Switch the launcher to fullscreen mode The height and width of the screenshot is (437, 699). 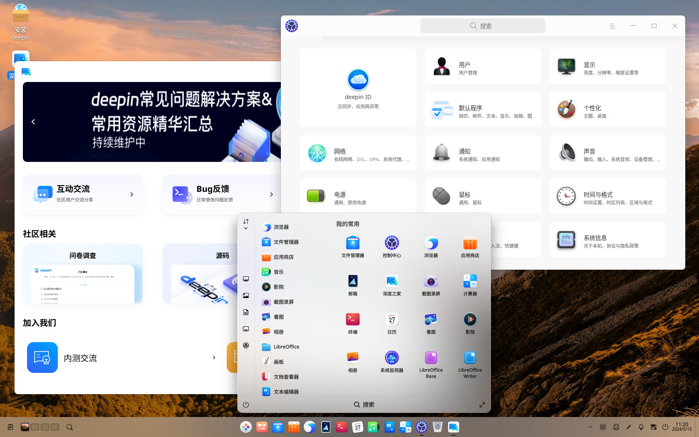click(482, 405)
